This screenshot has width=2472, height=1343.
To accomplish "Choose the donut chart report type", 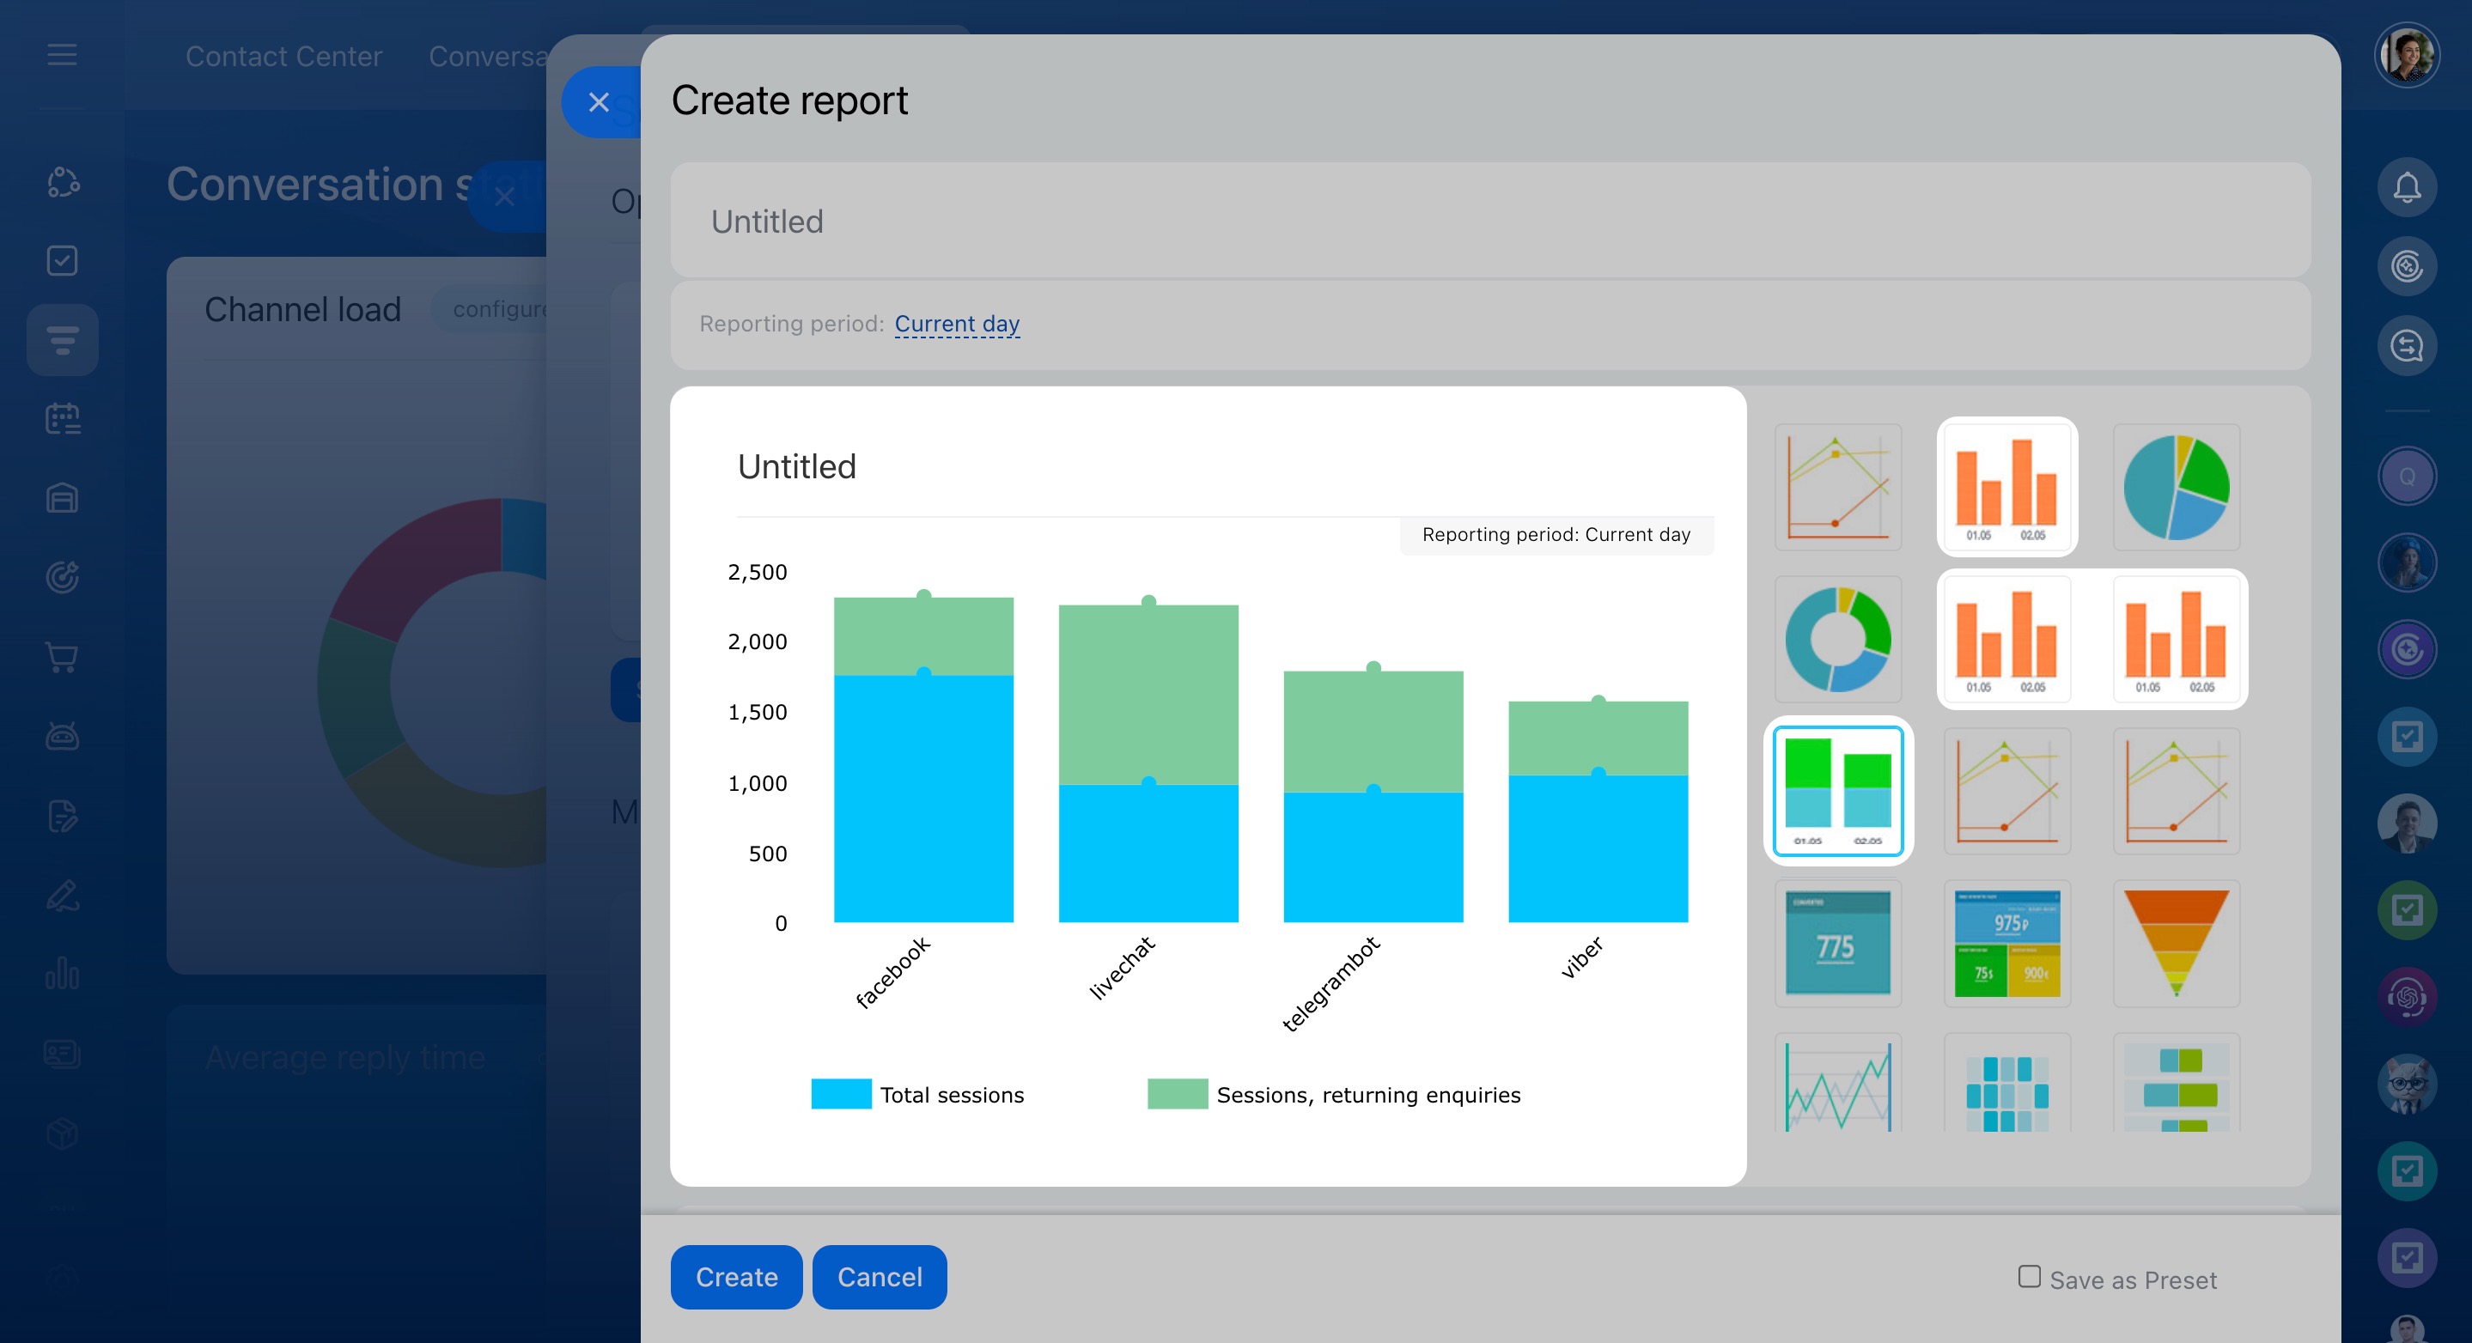I will 1836,639.
